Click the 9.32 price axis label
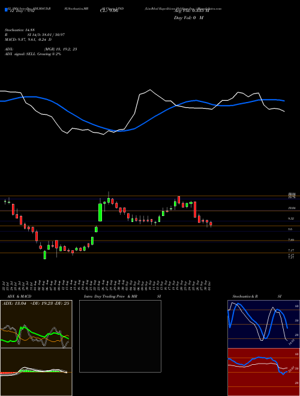Viewport: 300px width, 396px height. (x=291, y=218)
